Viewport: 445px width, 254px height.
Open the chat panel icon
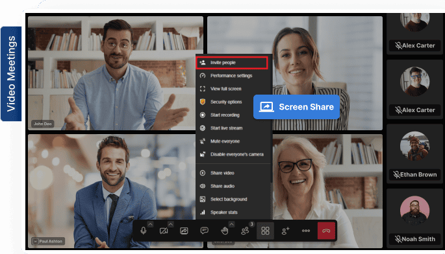(205, 231)
